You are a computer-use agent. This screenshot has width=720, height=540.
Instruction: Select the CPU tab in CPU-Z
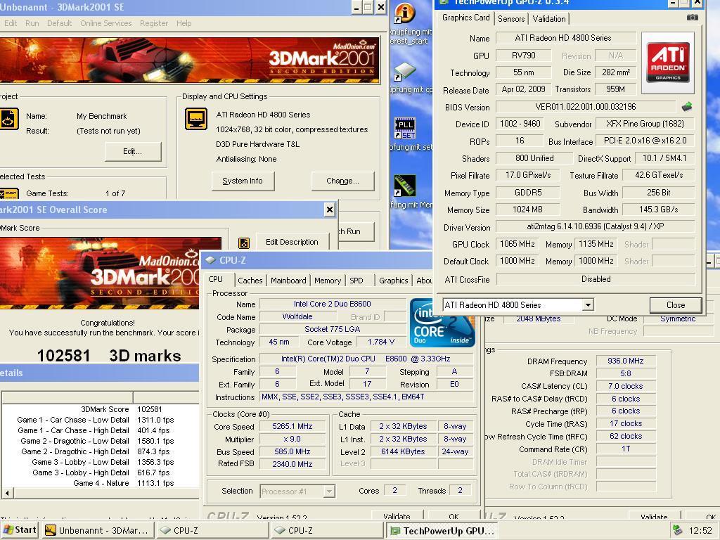[x=215, y=279]
